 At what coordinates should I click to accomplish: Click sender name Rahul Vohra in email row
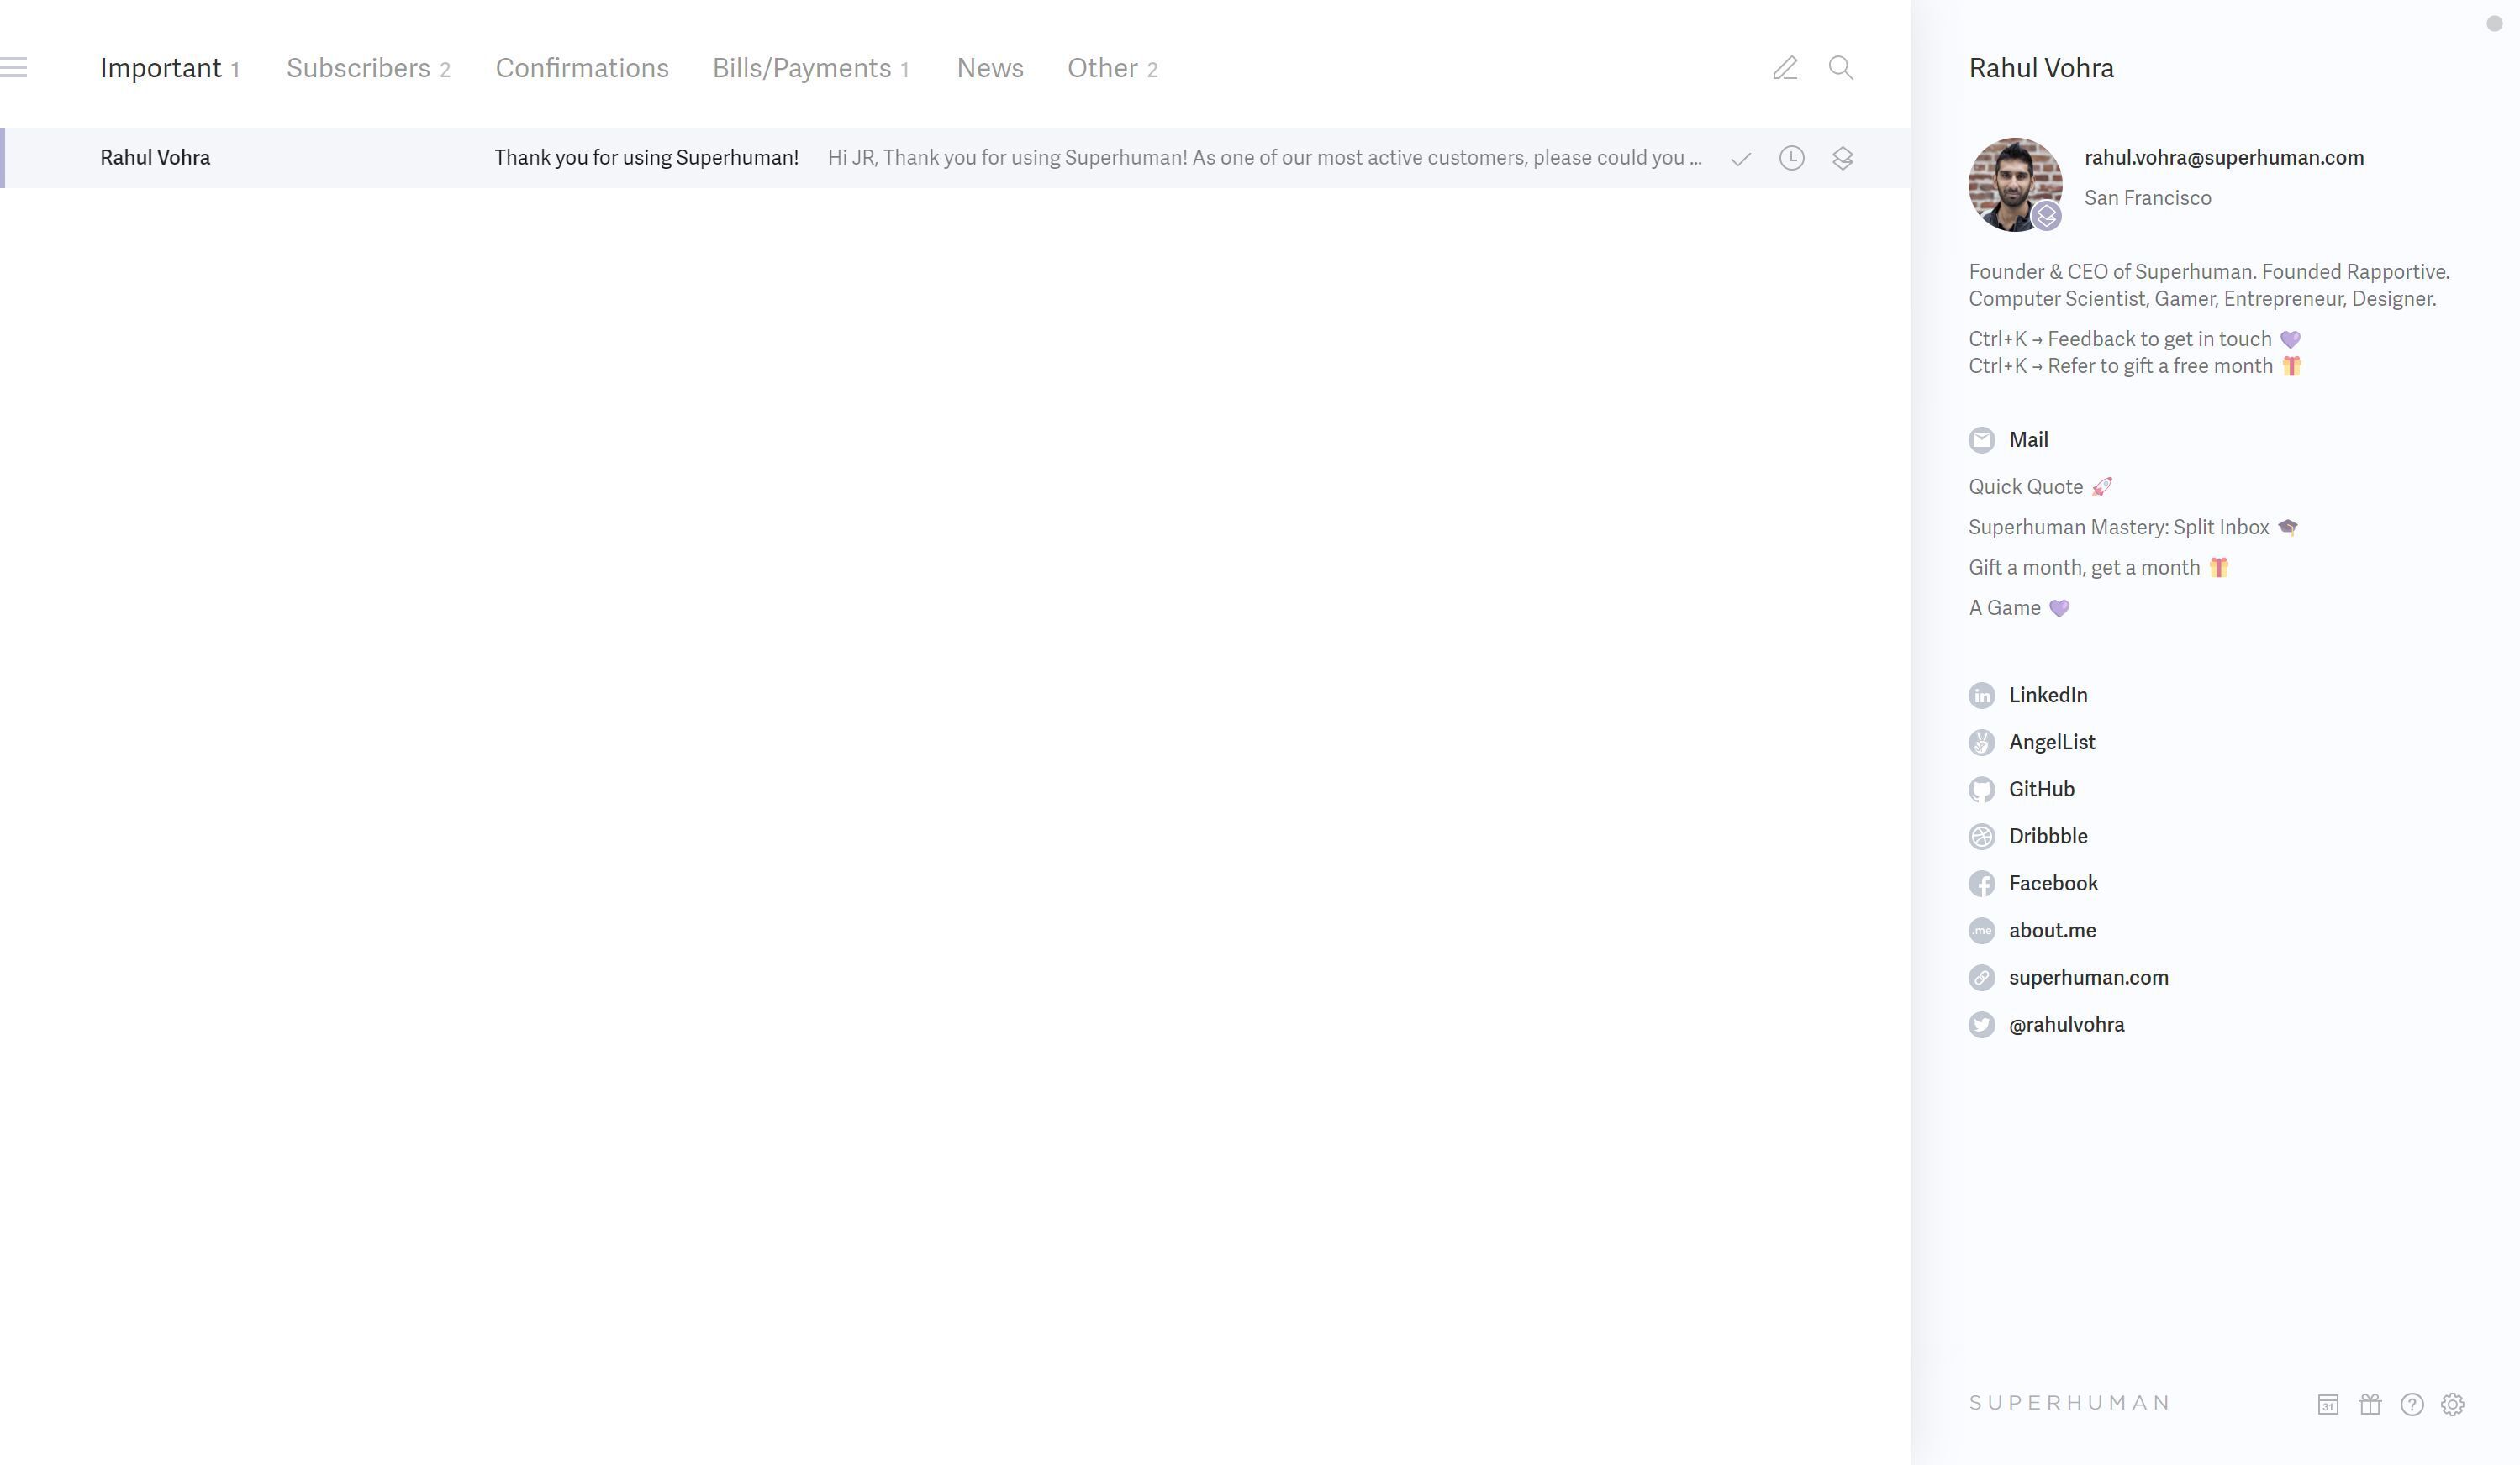pyautogui.click(x=155, y=158)
